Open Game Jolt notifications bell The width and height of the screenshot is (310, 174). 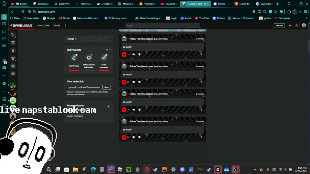click(x=290, y=25)
